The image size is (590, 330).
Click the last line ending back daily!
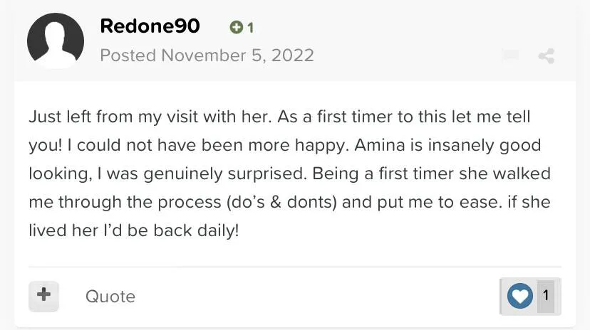pos(133,230)
